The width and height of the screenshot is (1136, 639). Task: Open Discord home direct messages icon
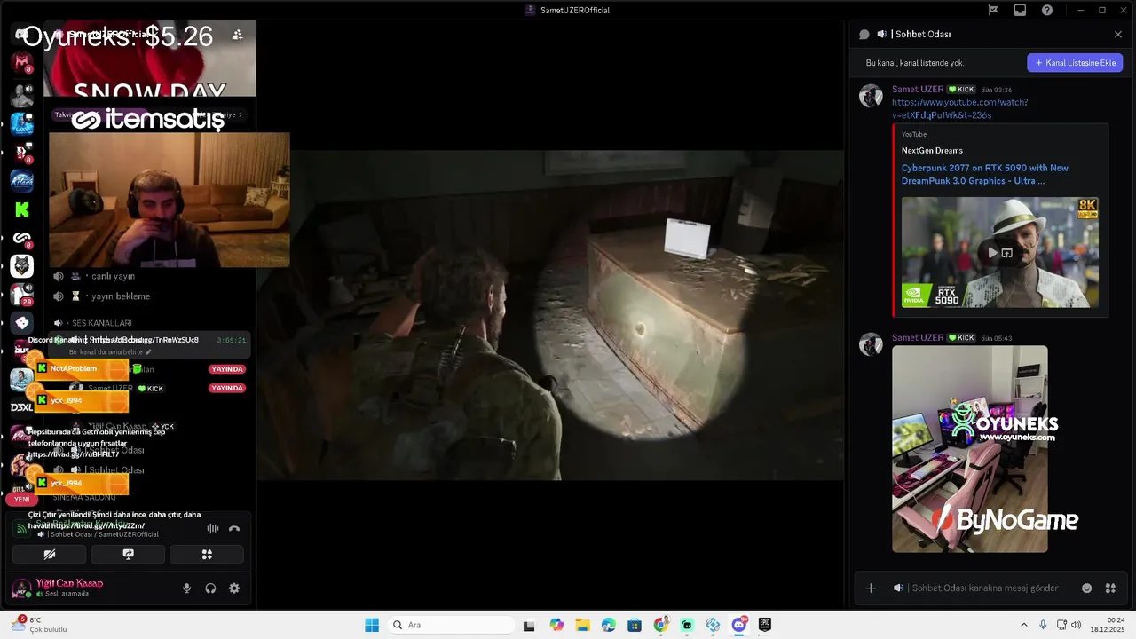[x=21, y=35]
